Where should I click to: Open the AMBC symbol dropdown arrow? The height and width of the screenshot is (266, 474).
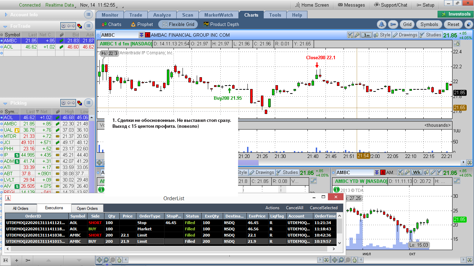[x=141, y=35]
